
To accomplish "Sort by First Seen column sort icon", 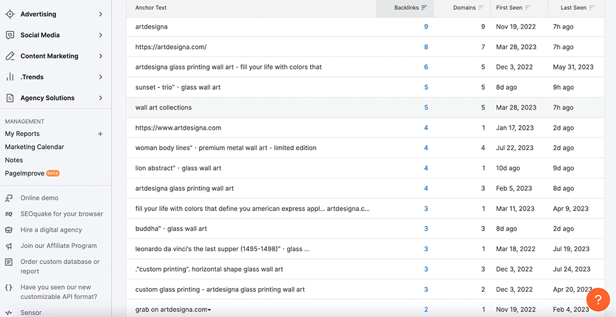I will pos(528,8).
